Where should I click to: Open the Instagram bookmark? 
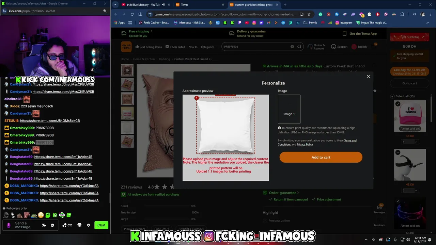click(344, 23)
